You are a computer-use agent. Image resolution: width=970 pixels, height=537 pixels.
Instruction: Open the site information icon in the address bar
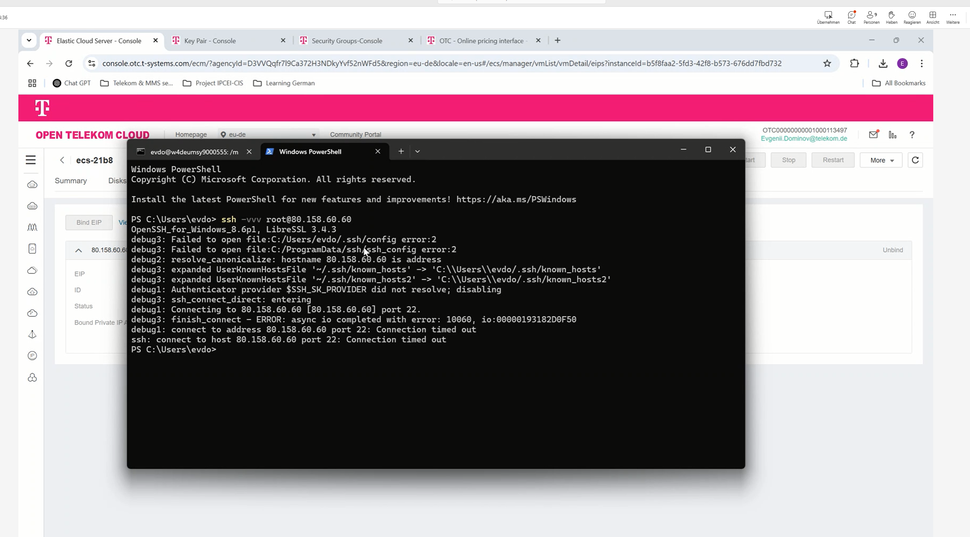tap(91, 64)
